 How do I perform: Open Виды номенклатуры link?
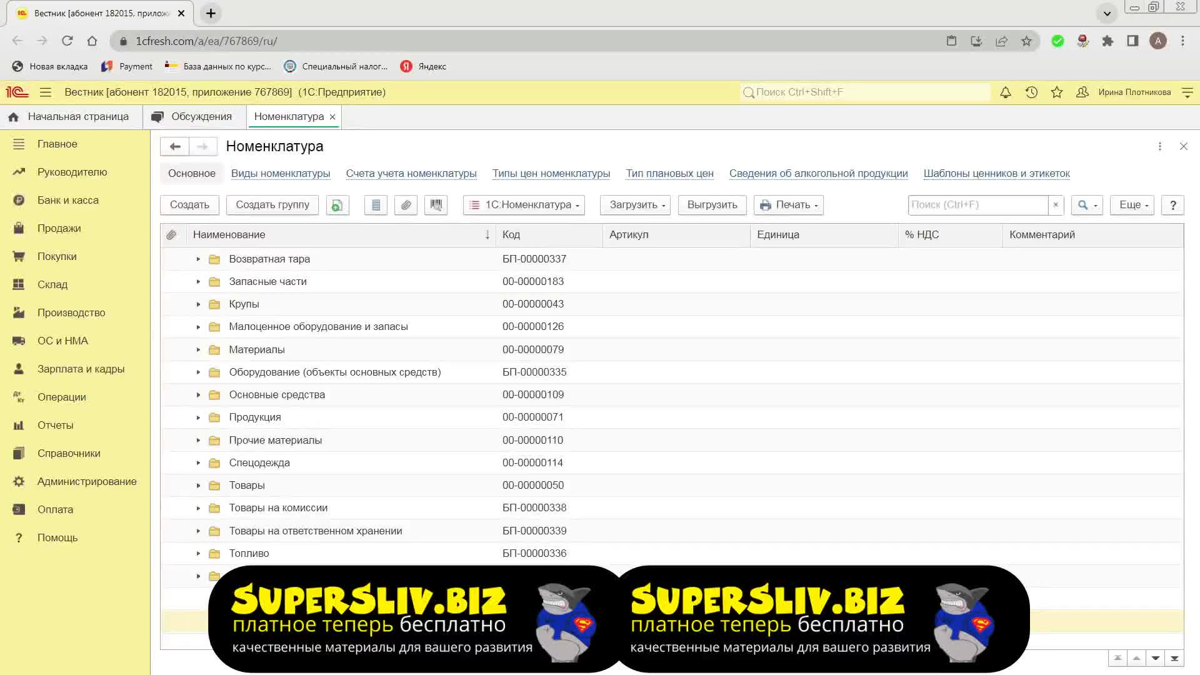pyautogui.click(x=281, y=174)
